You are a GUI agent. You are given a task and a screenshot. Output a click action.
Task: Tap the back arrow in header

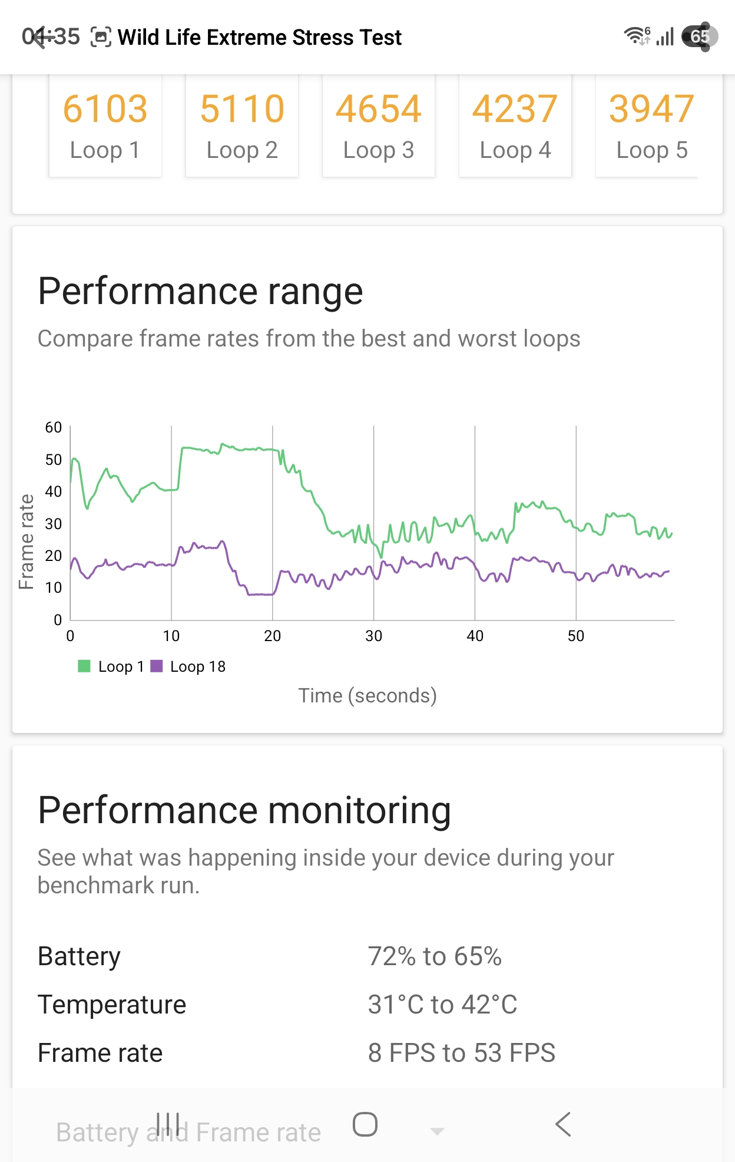39,38
